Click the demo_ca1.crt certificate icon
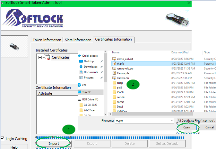 (x=114, y=59)
